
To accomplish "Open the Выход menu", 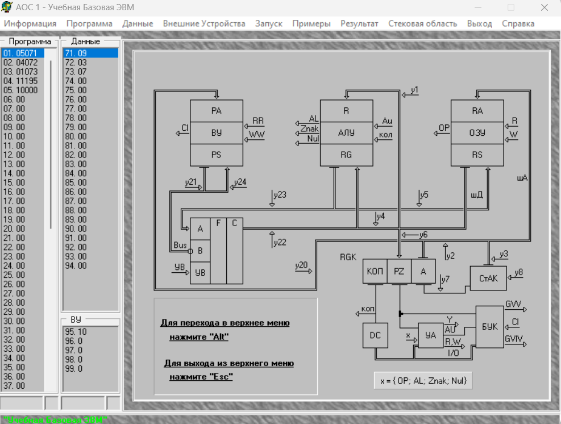I will pyautogui.click(x=479, y=24).
